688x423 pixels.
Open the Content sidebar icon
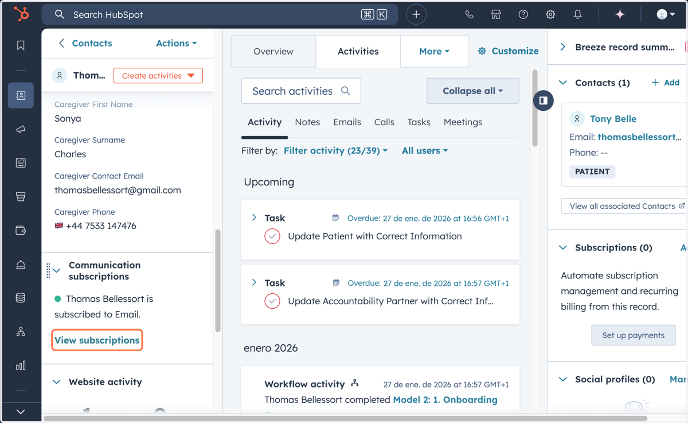click(21, 163)
